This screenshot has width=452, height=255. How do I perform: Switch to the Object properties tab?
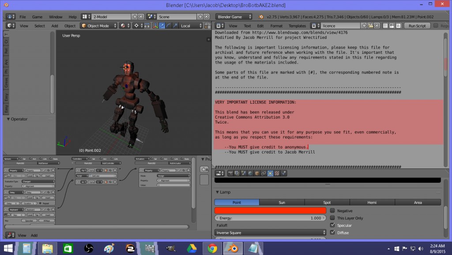point(256,173)
